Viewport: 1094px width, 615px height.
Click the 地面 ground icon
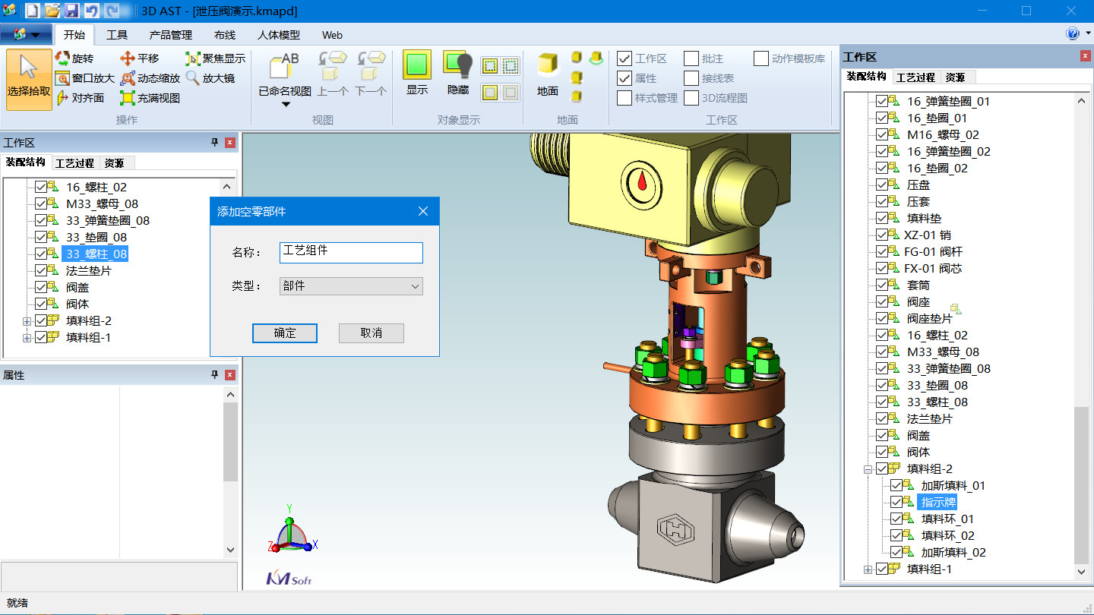point(547,66)
